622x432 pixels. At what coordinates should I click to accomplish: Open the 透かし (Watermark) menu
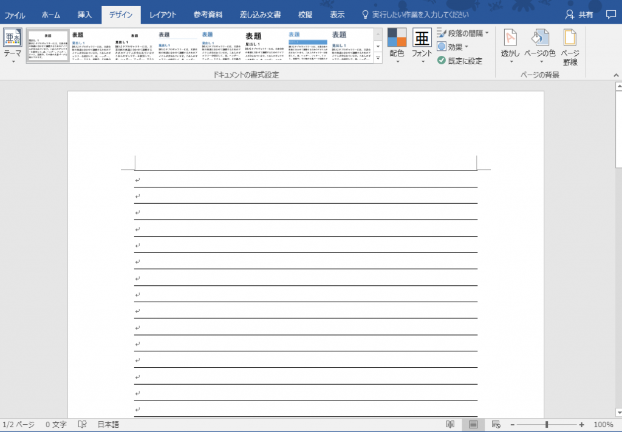(510, 46)
